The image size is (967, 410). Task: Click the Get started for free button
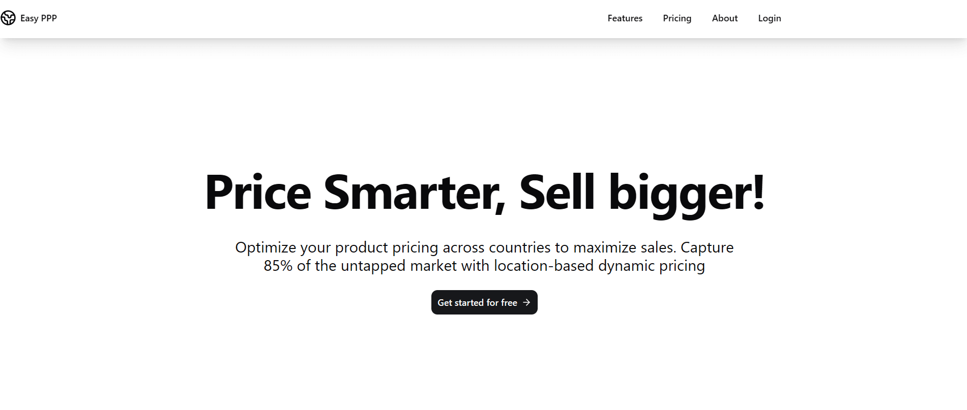point(484,302)
